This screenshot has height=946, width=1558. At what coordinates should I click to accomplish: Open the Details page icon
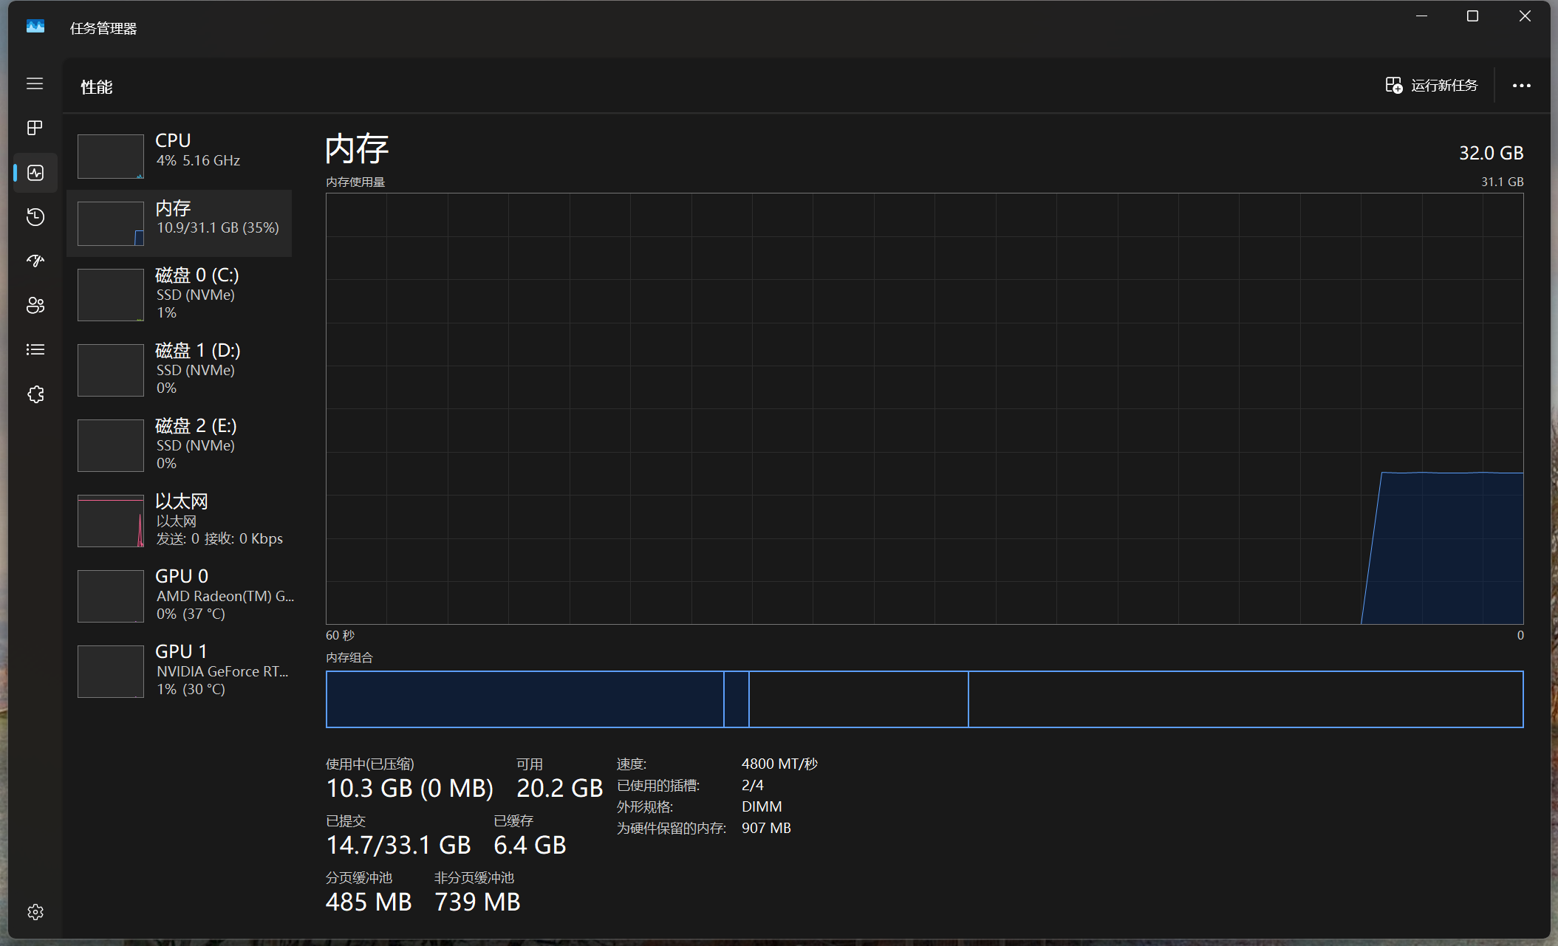(x=35, y=349)
